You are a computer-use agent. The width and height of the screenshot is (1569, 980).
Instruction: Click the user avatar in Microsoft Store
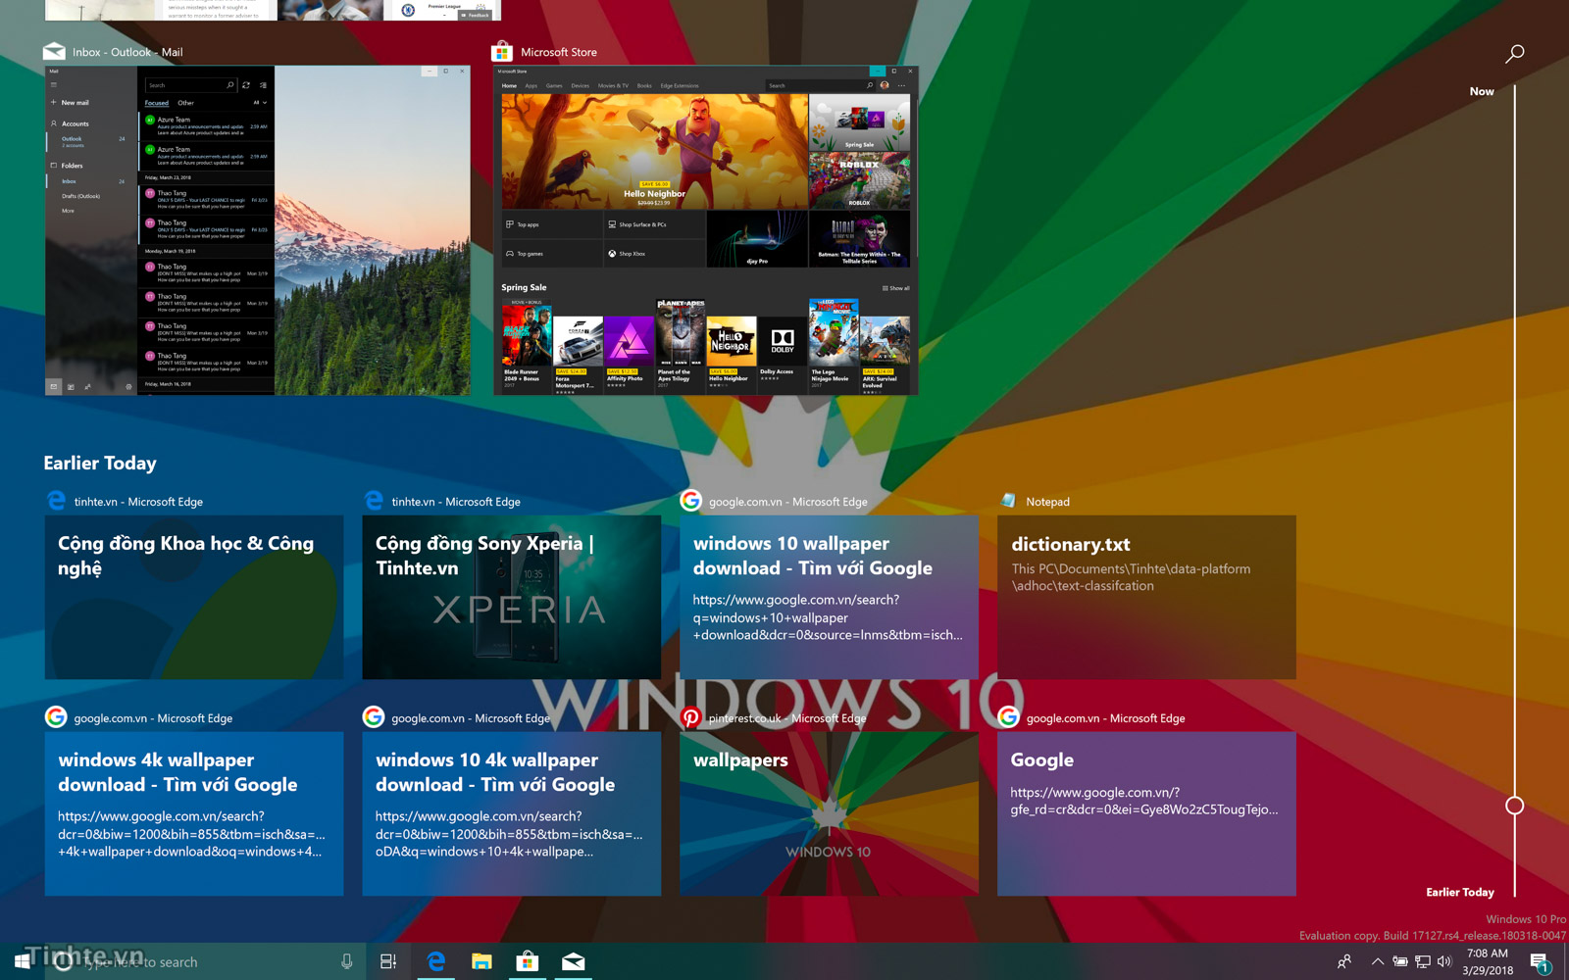tap(885, 85)
